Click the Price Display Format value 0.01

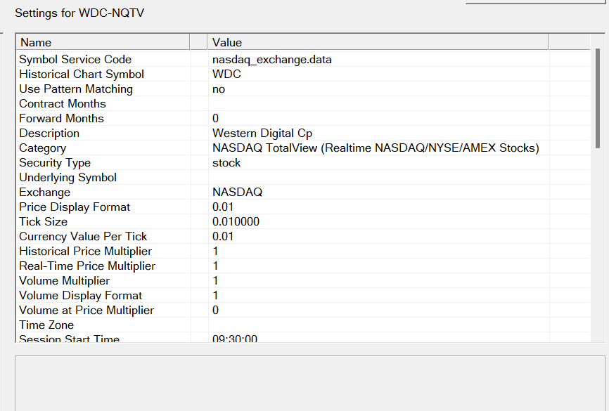(x=223, y=207)
